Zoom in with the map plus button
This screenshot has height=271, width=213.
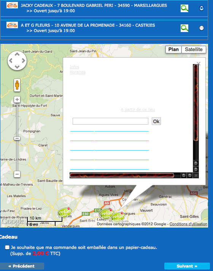(x=17, y=99)
